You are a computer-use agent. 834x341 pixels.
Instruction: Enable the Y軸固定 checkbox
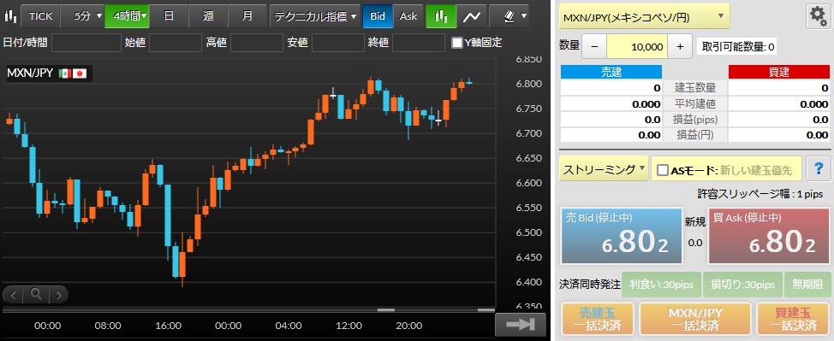(456, 43)
